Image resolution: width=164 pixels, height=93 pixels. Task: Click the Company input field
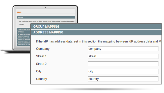(123, 49)
